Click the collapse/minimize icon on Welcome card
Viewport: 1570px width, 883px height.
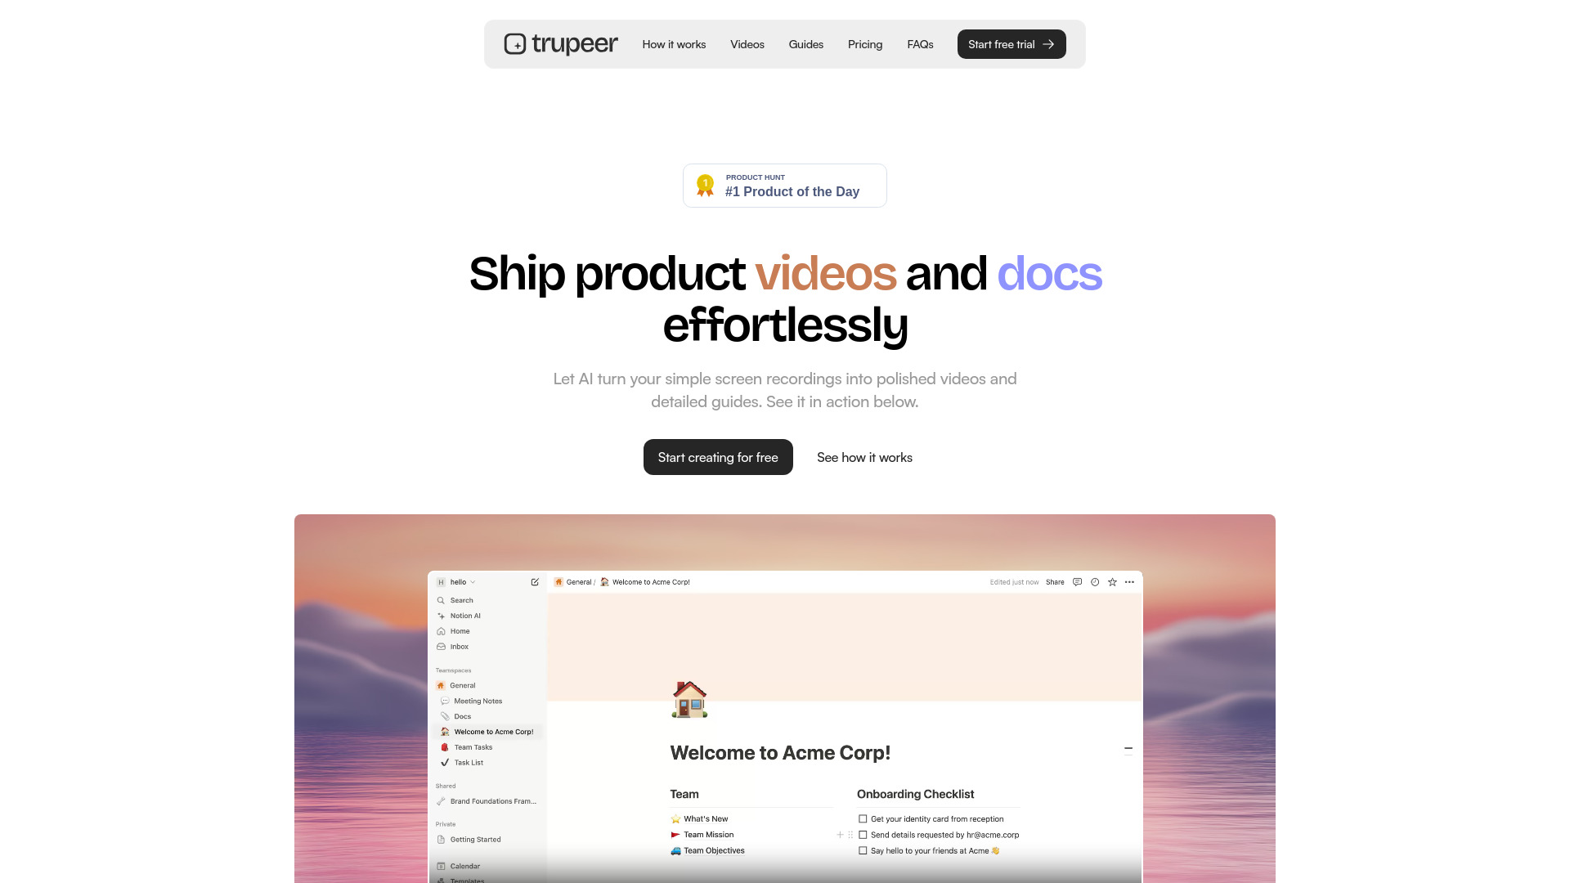1128,748
